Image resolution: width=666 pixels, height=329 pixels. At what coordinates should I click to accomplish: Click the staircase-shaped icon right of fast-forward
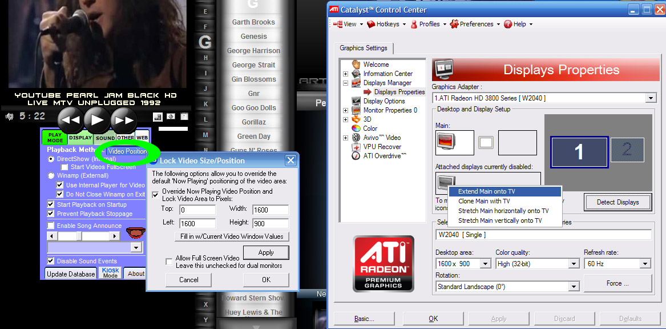click(158, 117)
